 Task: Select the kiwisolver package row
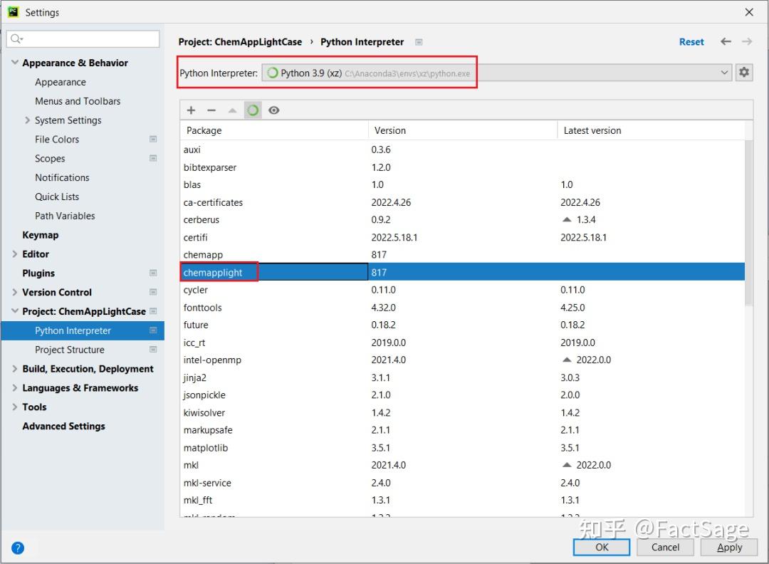pos(463,412)
